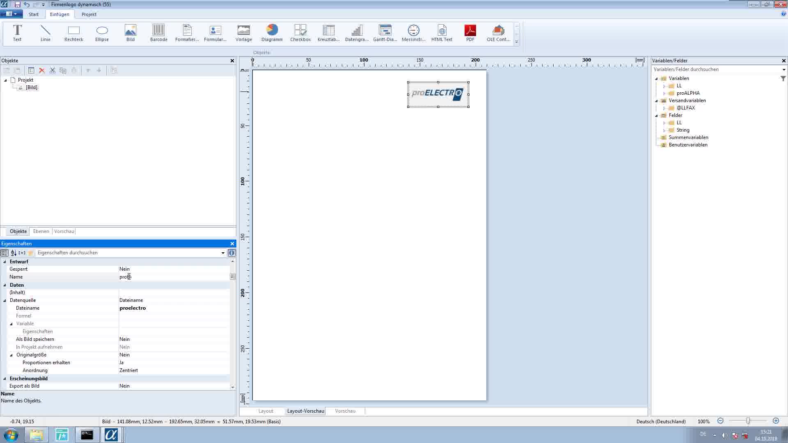Expand the String fields folder
Viewport: 788px width, 443px height.
[664, 130]
